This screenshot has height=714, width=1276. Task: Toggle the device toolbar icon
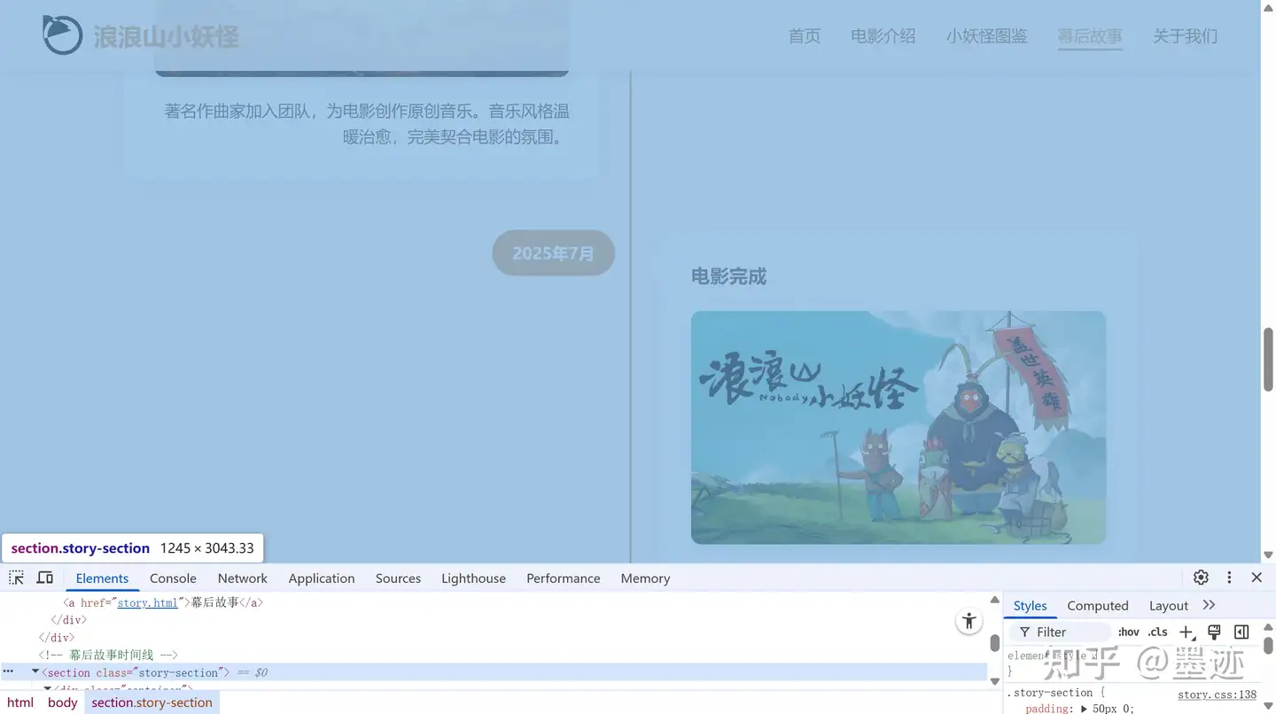point(44,578)
